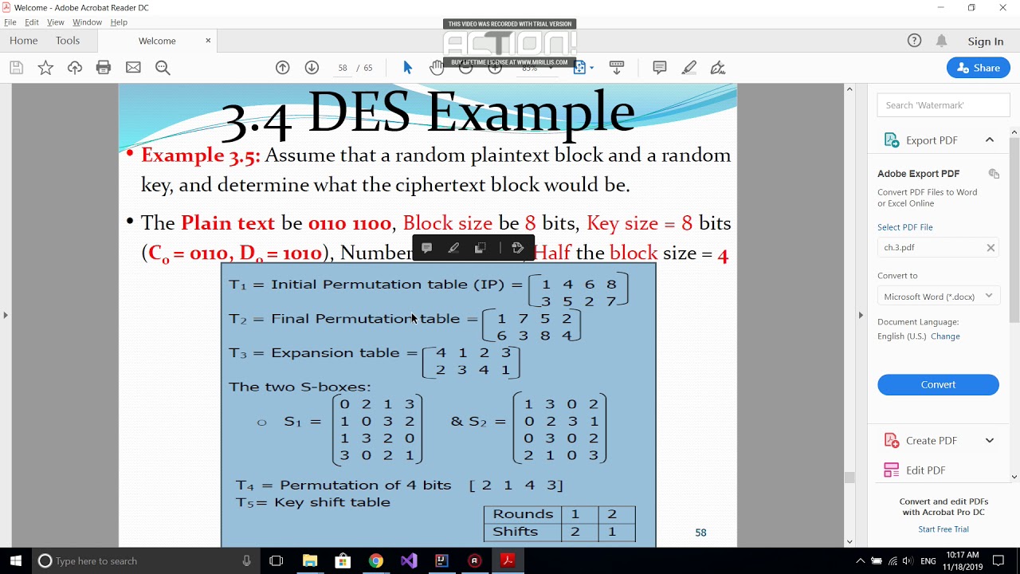Close the Welcome document tab
This screenshot has height=574, width=1020.
(x=208, y=41)
